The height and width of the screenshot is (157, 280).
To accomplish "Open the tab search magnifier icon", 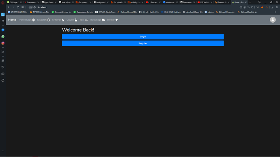I will click(x=259, y=2).
